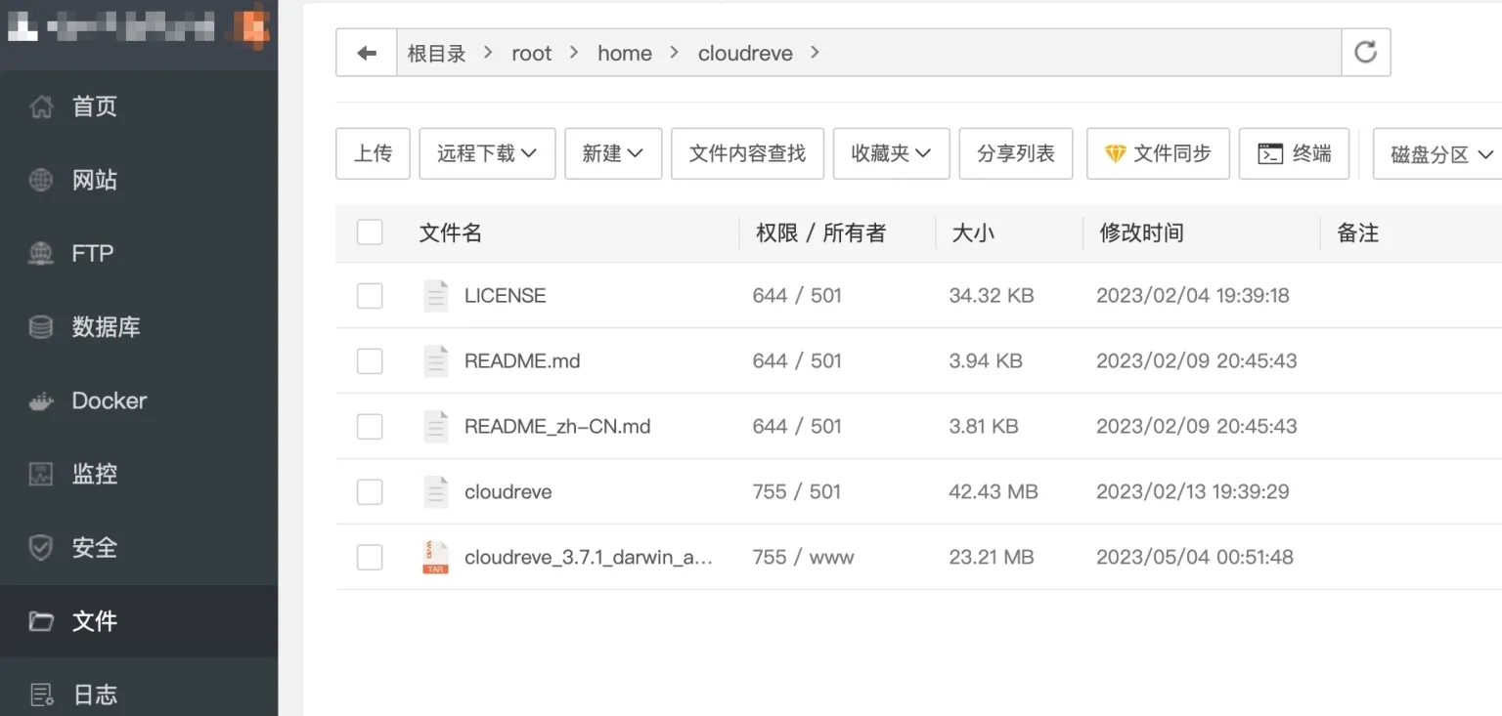Click the diamond icon on 文件同步
Image resolution: width=1502 pixels, height=716 pixels.
1116,153
